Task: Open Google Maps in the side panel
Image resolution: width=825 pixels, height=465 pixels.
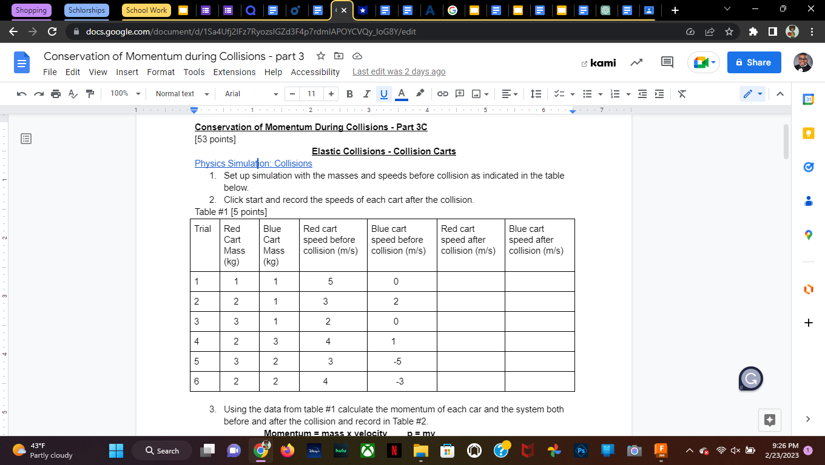Action: (808, 235)
